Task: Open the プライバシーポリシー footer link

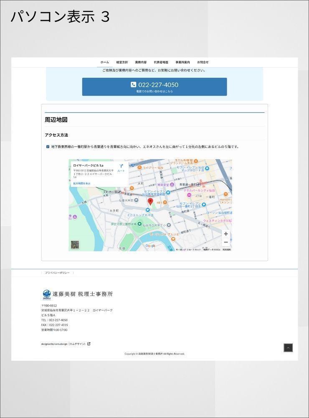Action: [57, 273]
